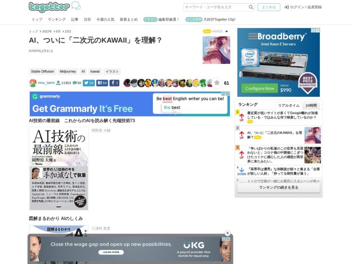Click the green まとめる button
This screenshot has width=352, height=264.
click(268, 7)
